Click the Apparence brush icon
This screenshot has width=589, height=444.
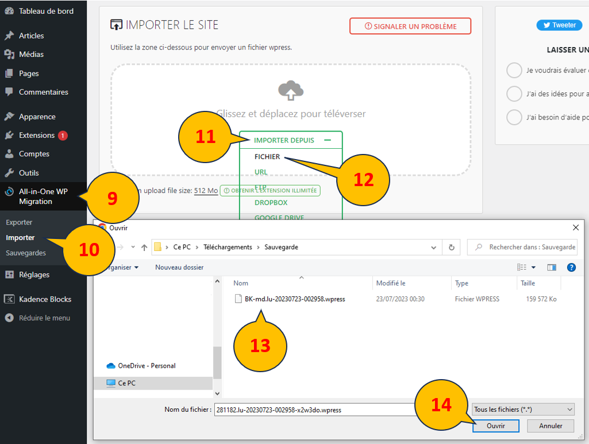(x=9, y=117)
